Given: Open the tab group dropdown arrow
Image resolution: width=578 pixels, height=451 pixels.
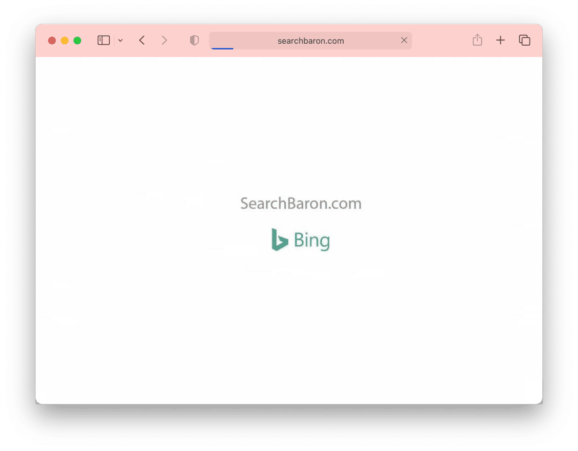Looking at the screenshot, I should click(120, 40).
